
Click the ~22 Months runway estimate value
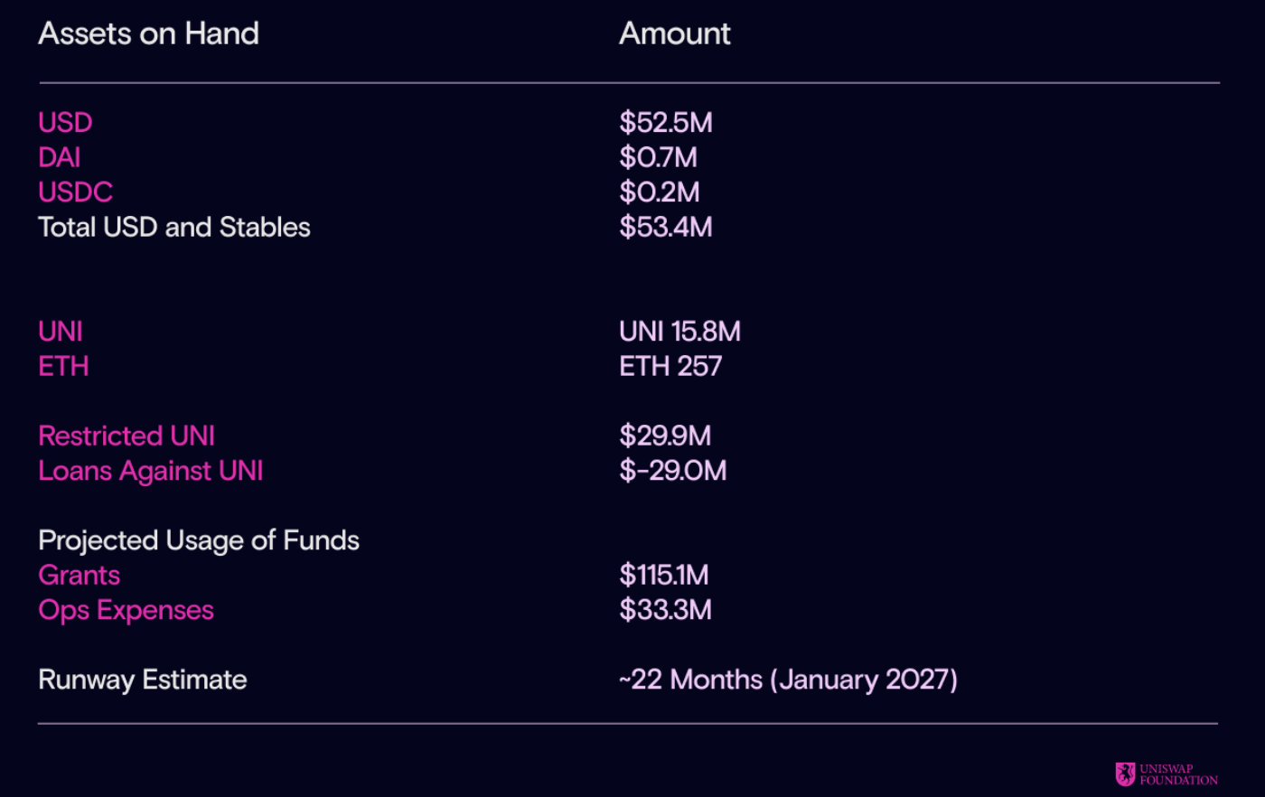pyautogui.click(x=788, y=680)
